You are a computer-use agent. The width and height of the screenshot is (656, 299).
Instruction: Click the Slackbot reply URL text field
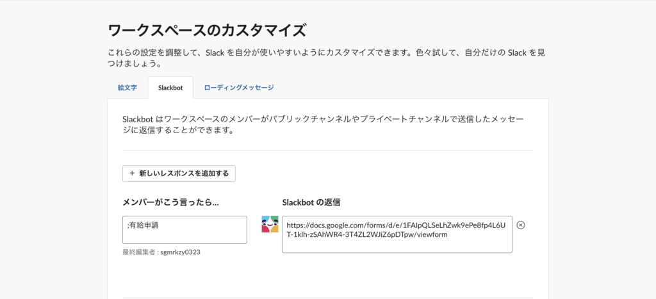coord(397,234)
